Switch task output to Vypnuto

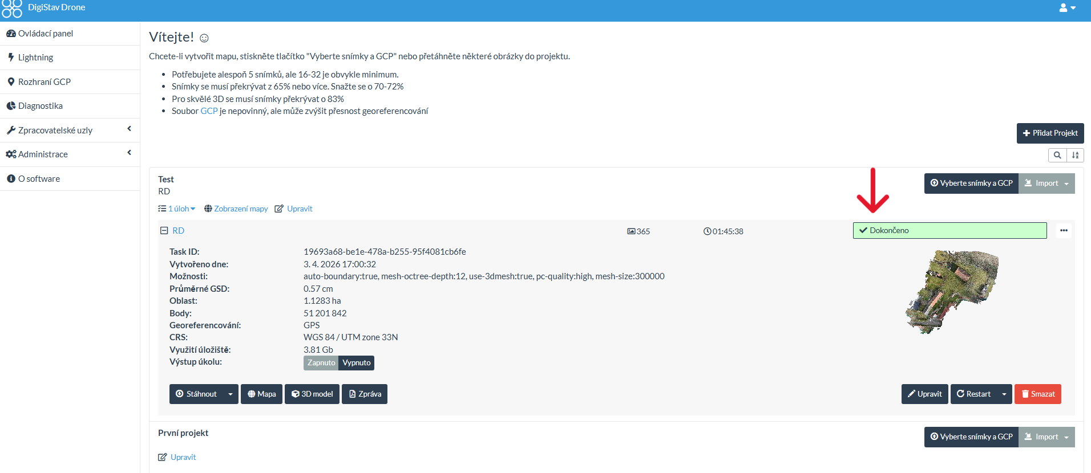[357, 363]
